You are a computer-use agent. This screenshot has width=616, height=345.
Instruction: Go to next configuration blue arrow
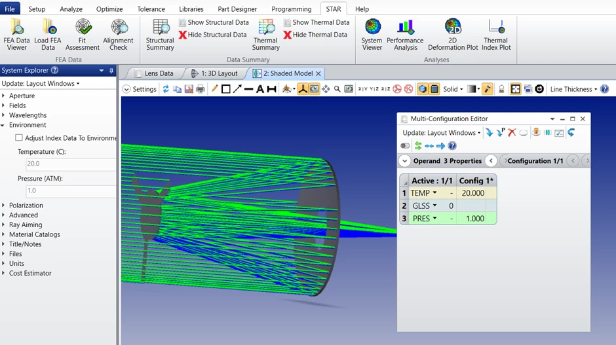coord(440,146)
